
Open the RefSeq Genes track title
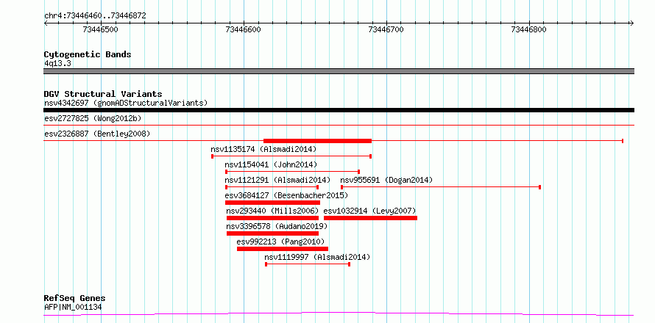tap(75, 299)
